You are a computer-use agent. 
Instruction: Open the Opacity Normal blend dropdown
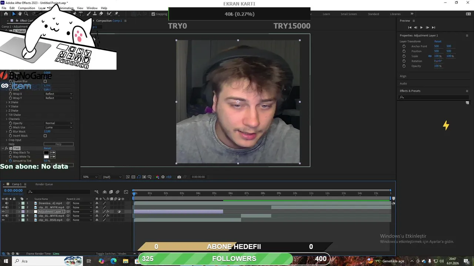pos(59,123)
